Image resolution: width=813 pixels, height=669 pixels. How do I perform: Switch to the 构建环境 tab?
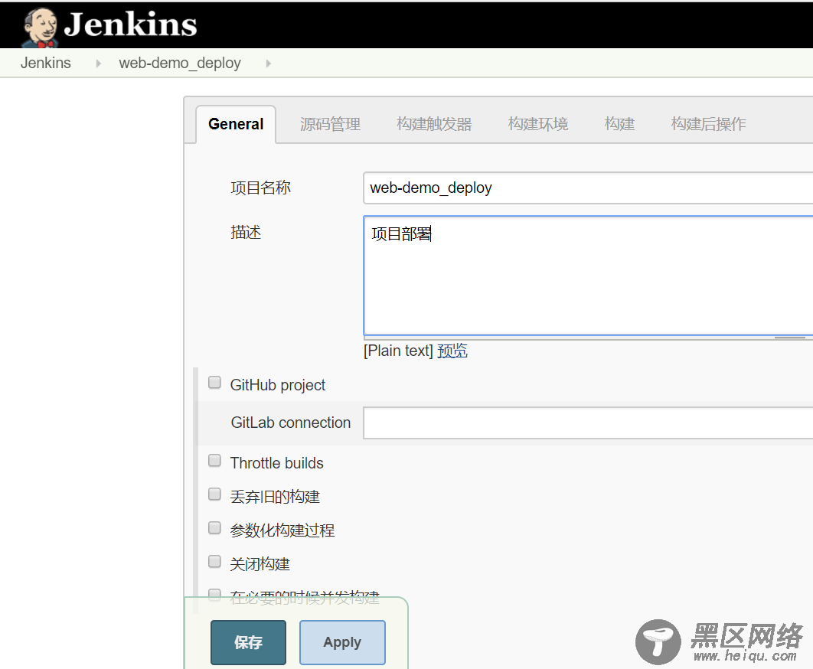538,124
